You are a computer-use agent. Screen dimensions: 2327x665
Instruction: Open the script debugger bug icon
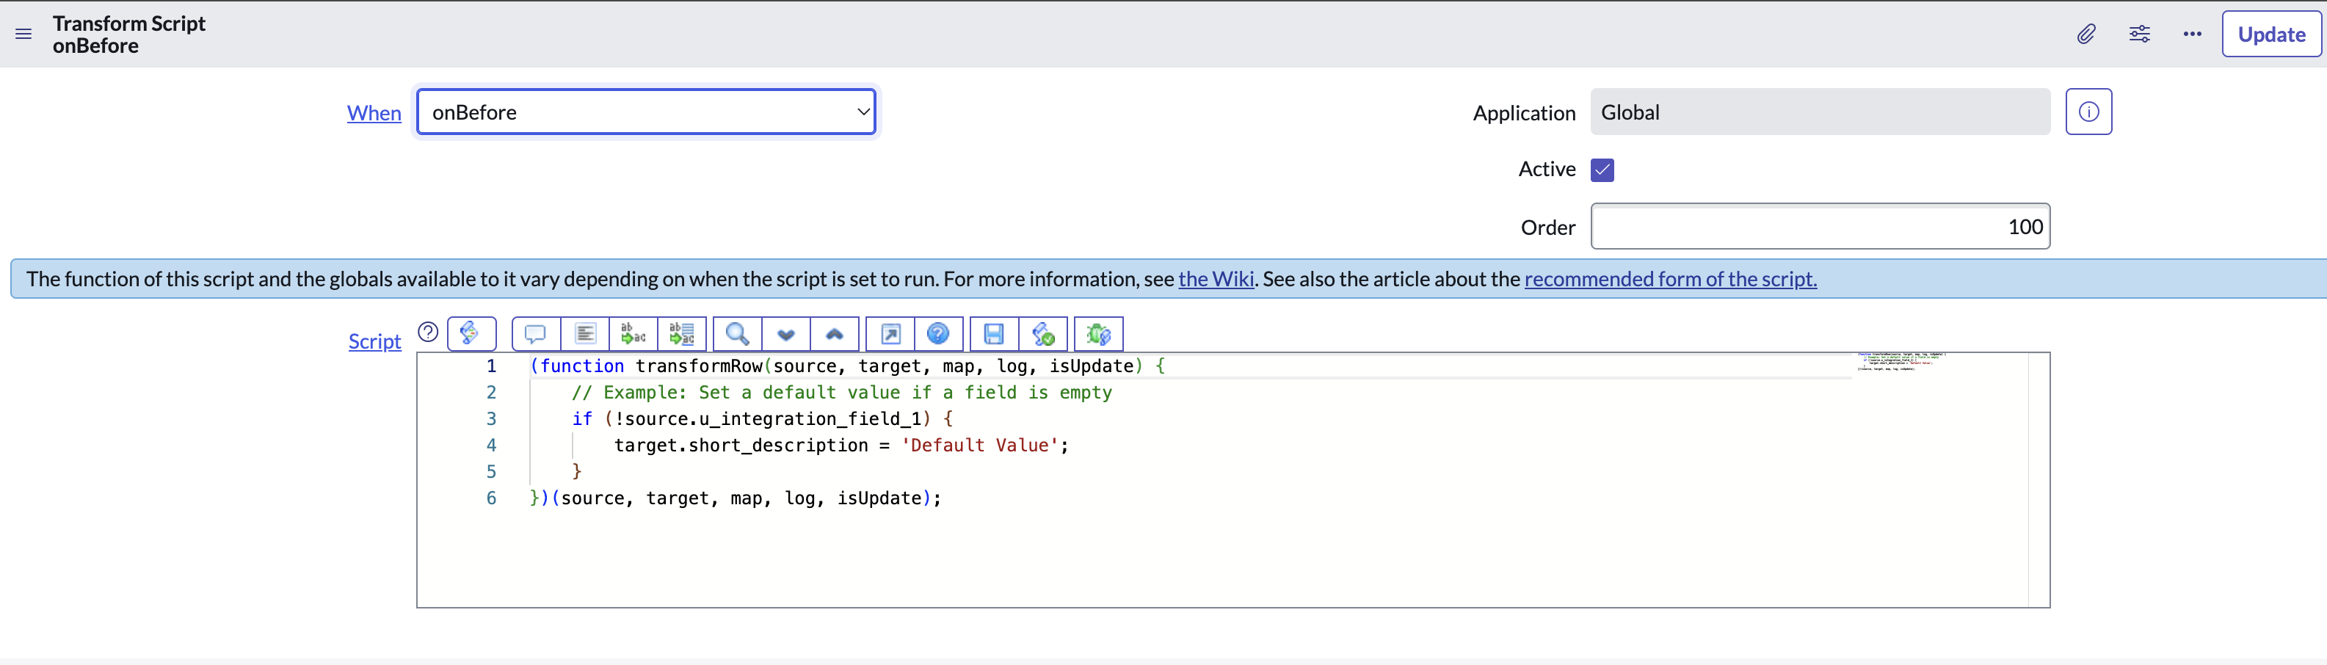[1098, 334]
